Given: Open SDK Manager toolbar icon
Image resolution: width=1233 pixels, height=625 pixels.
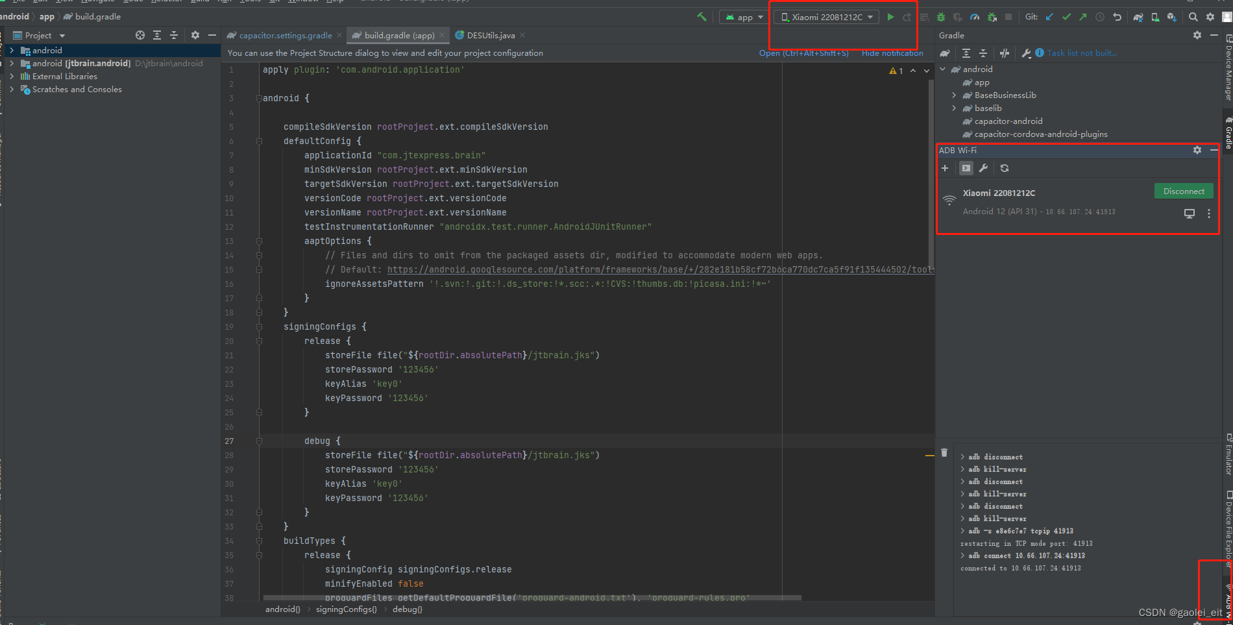Looking at the screenshot, I should coord(1172,17).
